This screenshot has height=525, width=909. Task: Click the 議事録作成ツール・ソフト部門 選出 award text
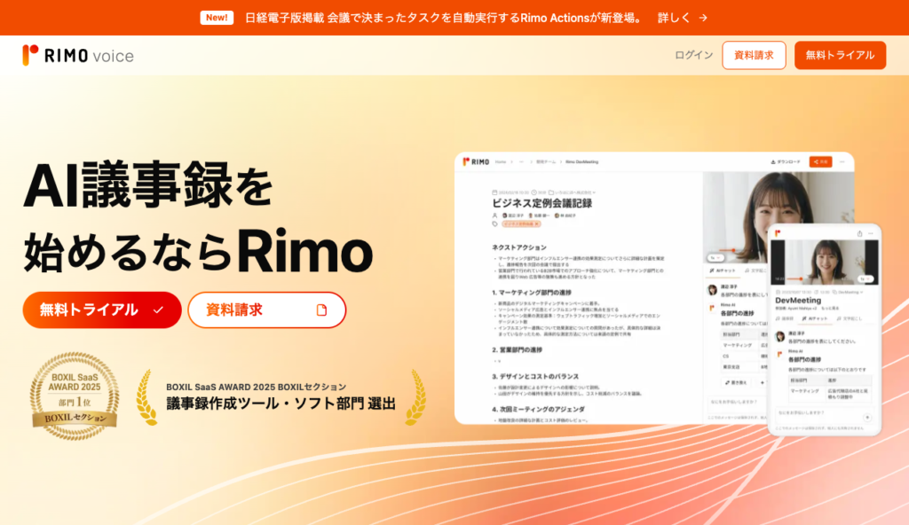click(281, 404)
